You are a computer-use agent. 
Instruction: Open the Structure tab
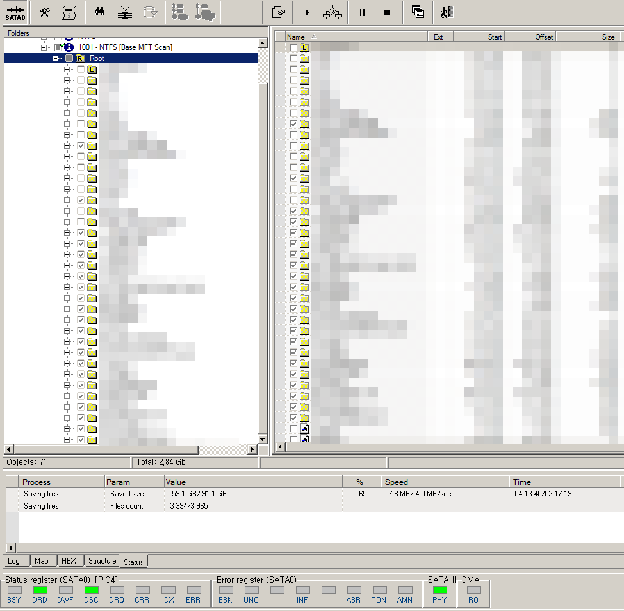[x=102, y=561]
